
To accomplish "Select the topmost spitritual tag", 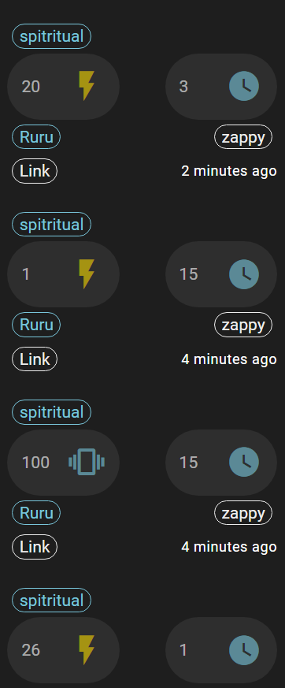I will 51,36.
